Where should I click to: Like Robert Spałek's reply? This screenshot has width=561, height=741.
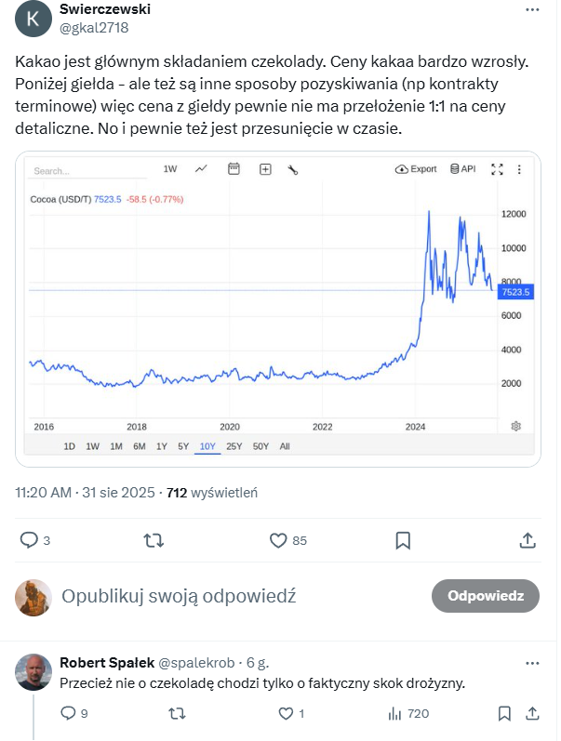287,713
